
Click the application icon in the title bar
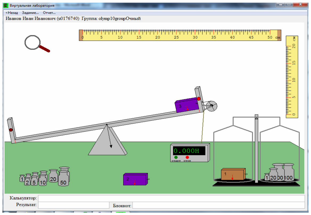pos(6,5)
